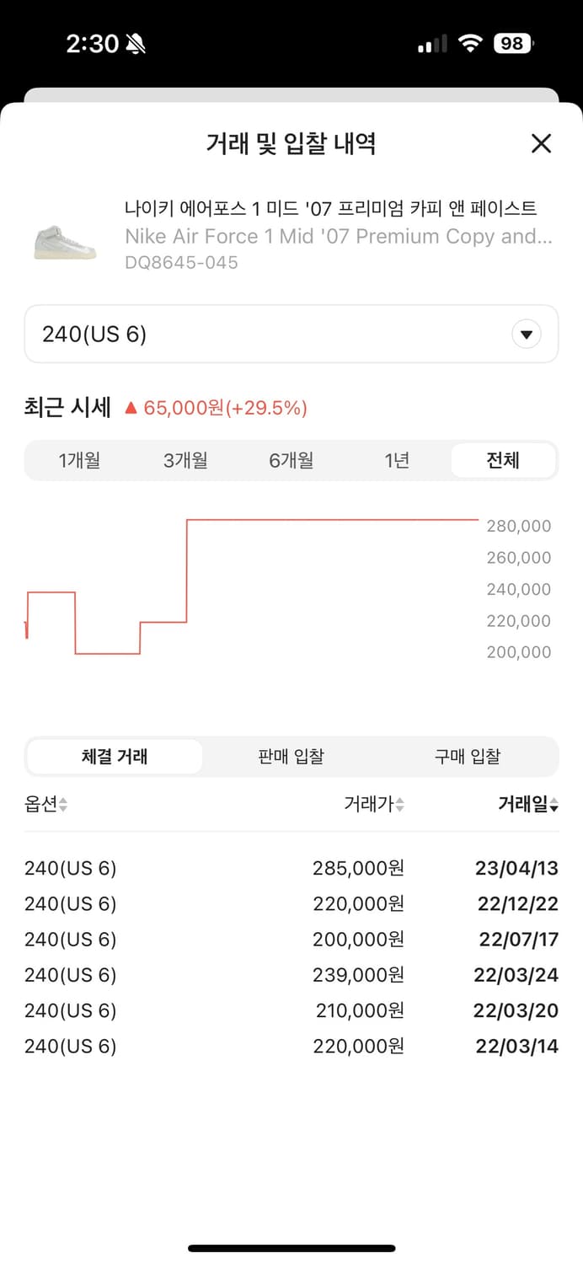Image resolution: width=583 pixels, height=1264 pixels.
Task: Select the 1년 time range
Action: click(x=396, y=460)
